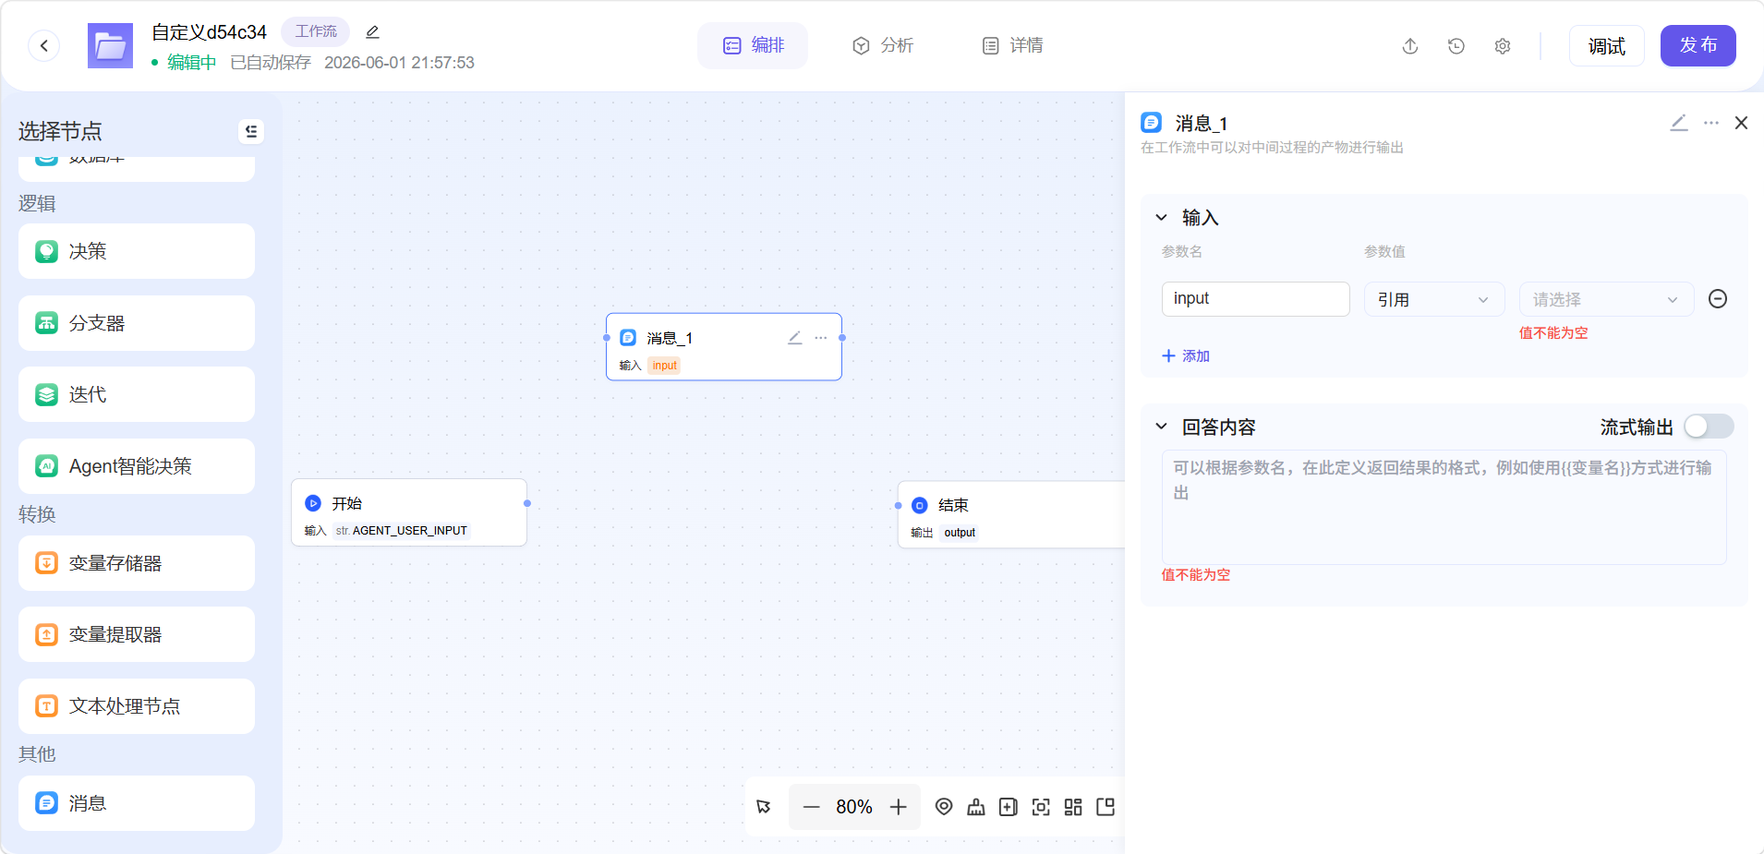
Task: Collapse the 回答内容 section chevron
Action: (x=1162, y=427)
